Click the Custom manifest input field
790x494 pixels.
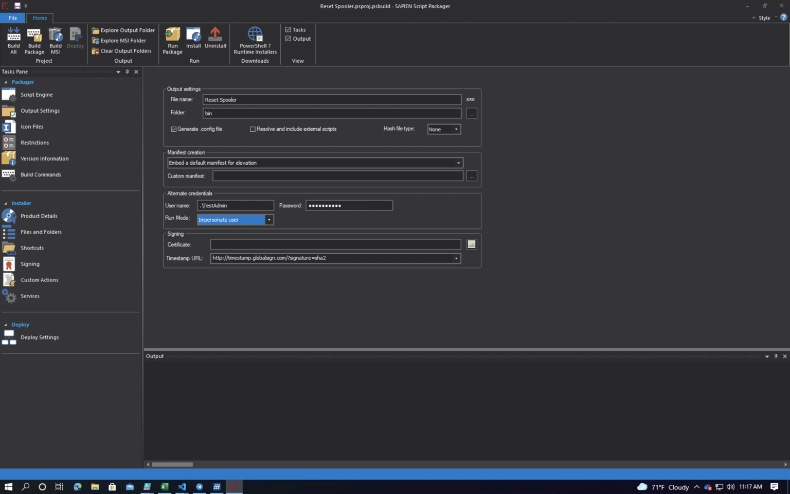pos(338,176)
